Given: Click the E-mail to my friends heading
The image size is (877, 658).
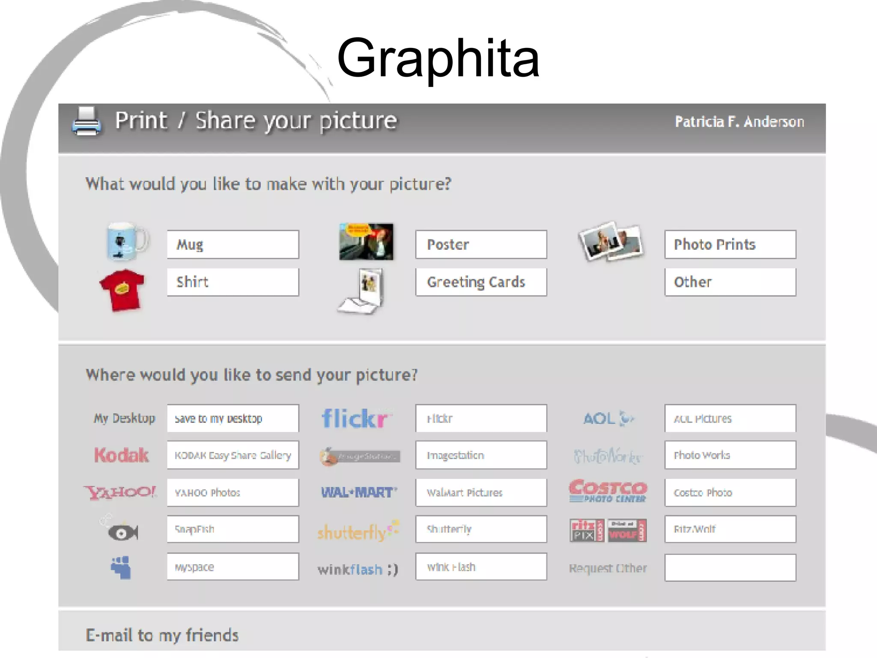Looking at the screenshot, I should [162, 635].
